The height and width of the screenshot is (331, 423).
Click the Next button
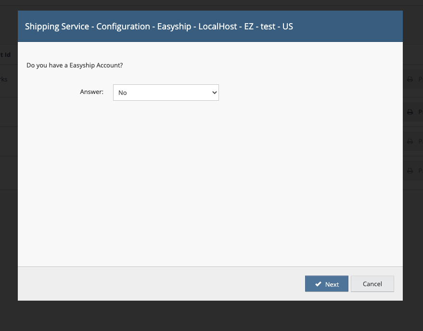(x=326, y=284)
